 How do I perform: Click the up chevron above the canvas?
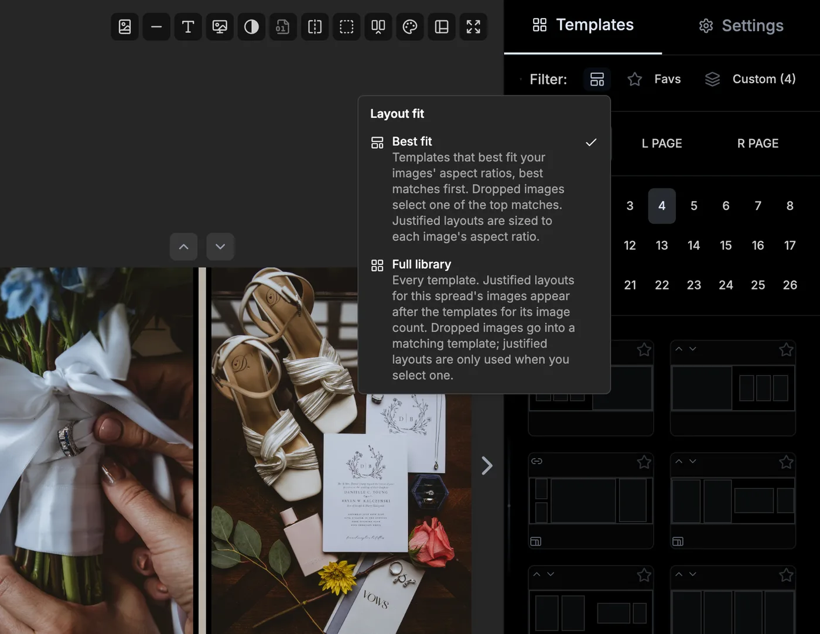[183, 247]
